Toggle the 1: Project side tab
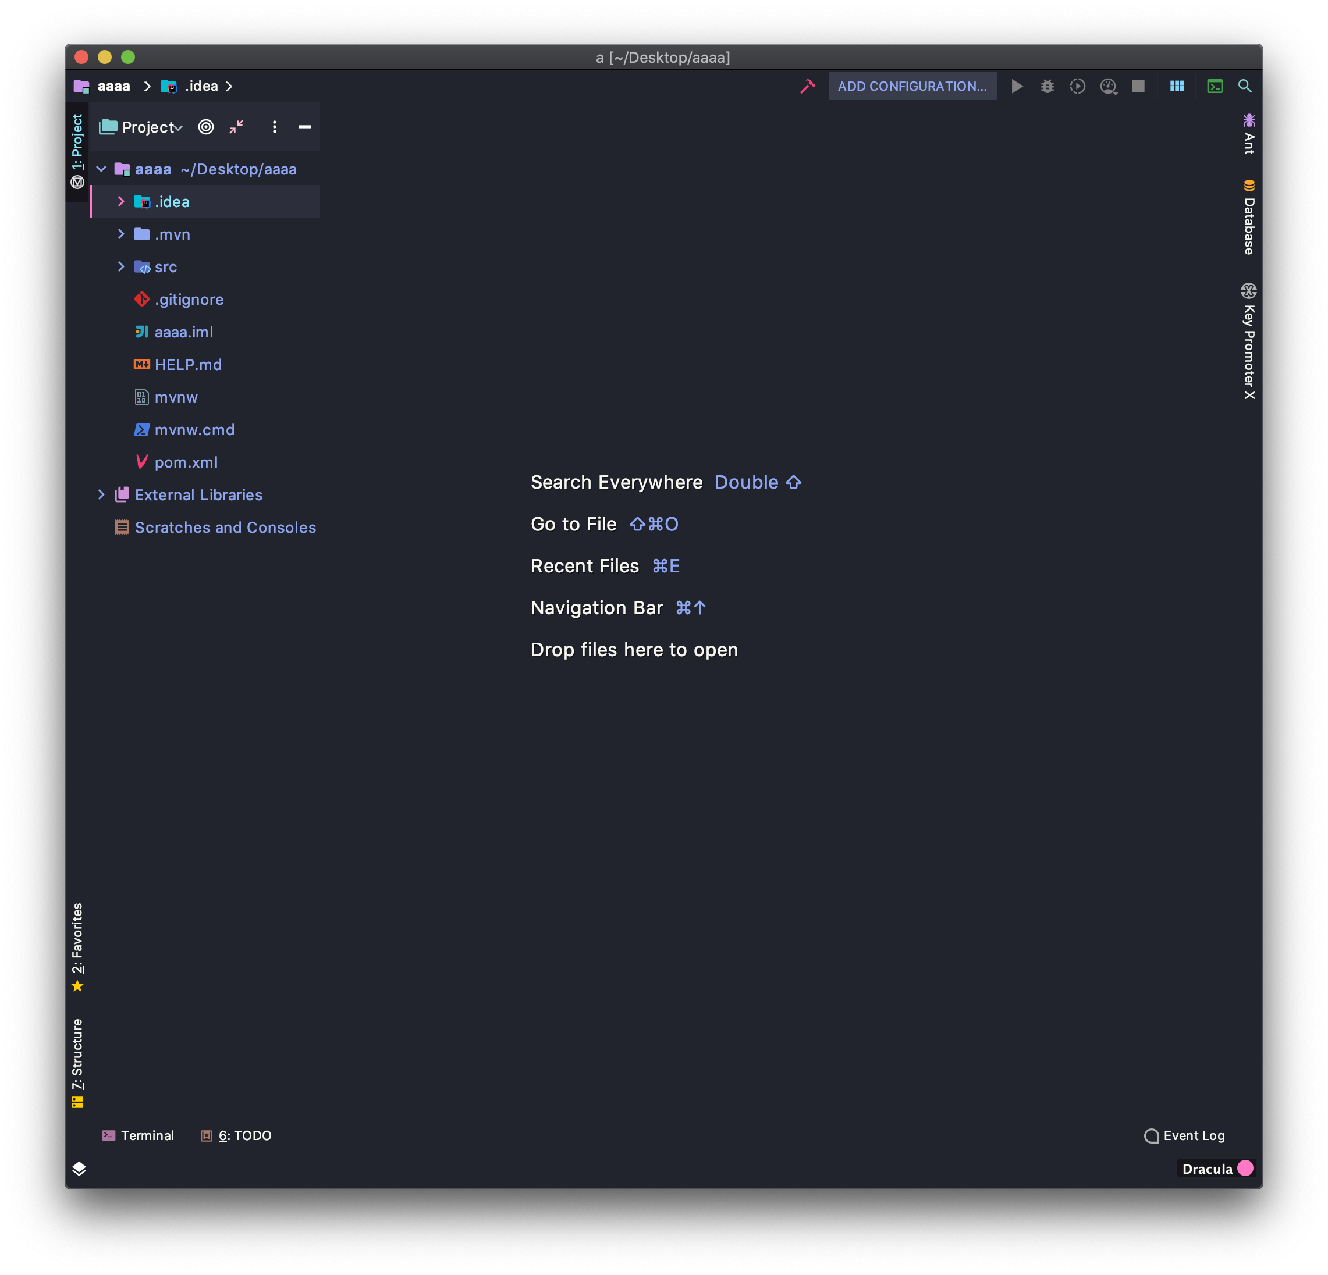The image size is (1328, 1275). pyautogui.click(x=77, y=142)
